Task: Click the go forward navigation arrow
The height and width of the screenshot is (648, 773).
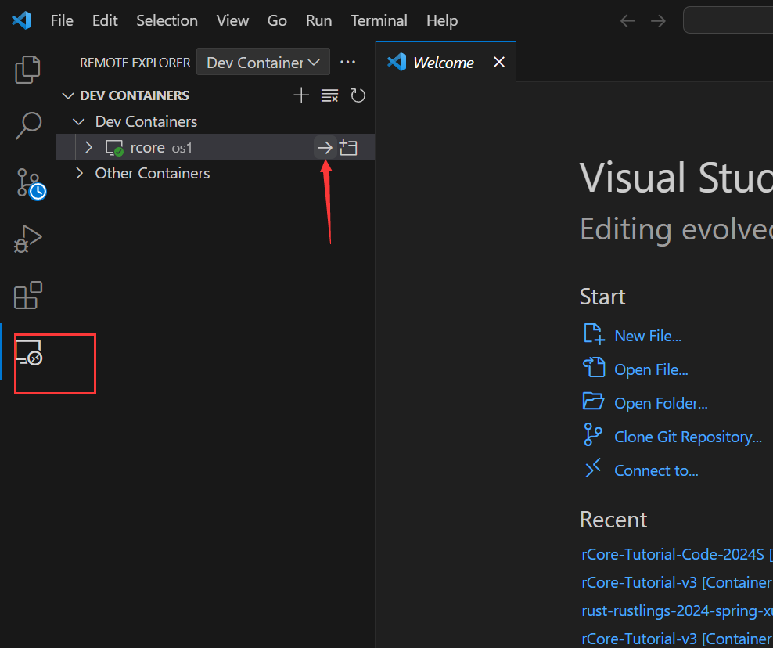Action: (658, 20)
